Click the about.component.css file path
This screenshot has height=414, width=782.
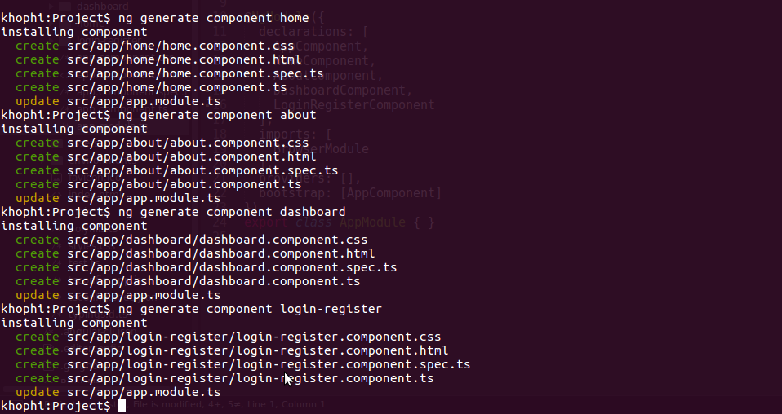coord(188,143)
